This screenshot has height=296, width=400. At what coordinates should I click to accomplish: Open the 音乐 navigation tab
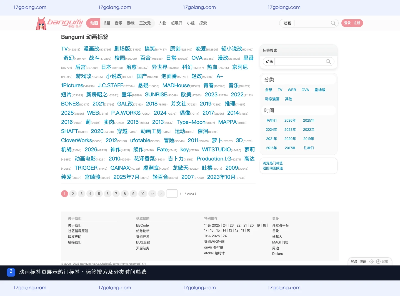(119, 23)
